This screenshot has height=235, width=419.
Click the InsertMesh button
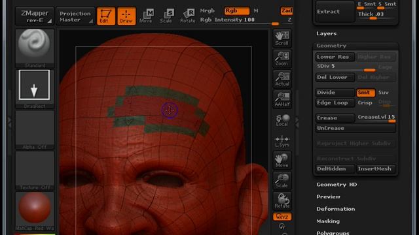[x=376, y=169]
